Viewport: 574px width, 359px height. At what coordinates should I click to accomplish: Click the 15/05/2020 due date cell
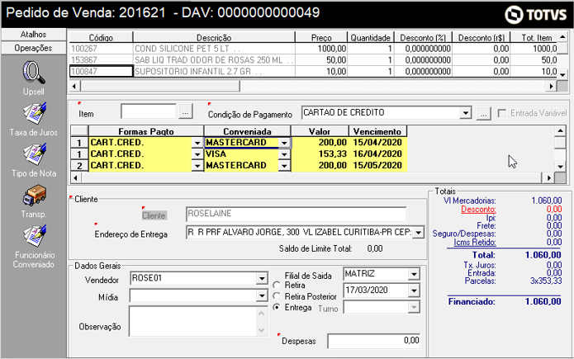coord(377,166)
